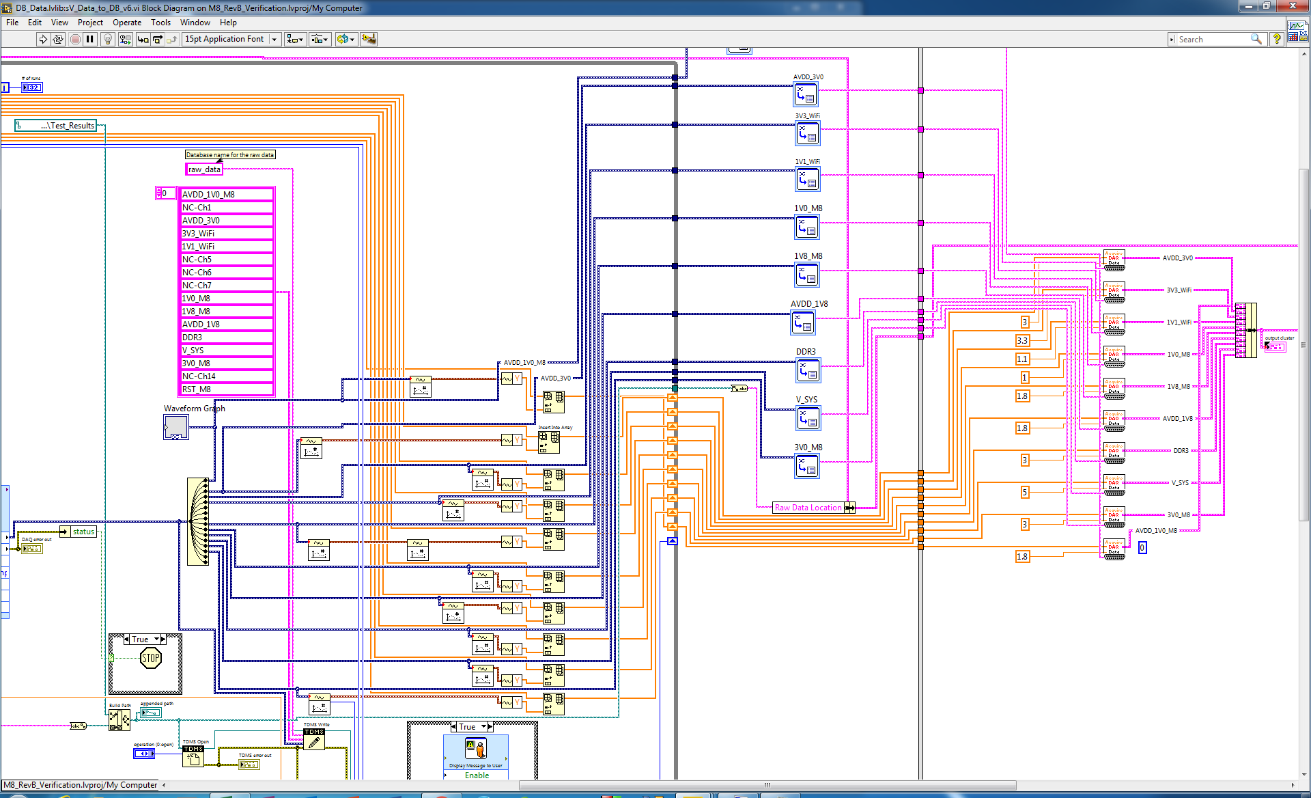Select the 1V0_M8 subVI node

point(807,228)
